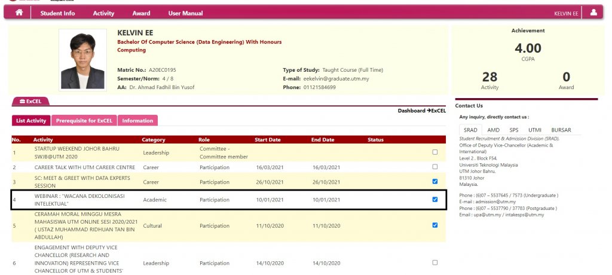
Task: Open the Student Info menu
Action: point(57,13)
